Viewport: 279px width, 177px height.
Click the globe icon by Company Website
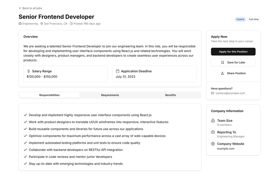213,144
